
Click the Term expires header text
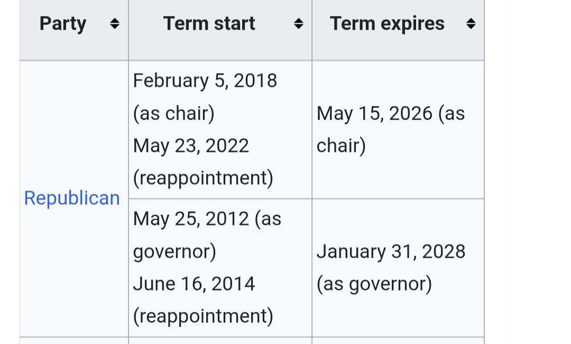click(x=387, y=24)
